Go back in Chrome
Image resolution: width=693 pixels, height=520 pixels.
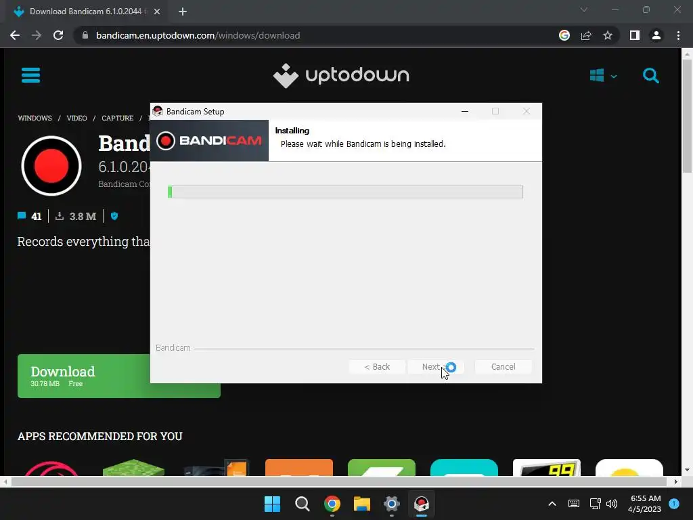[x=15, y=35]
